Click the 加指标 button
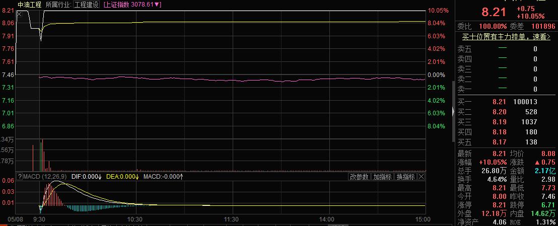 pyautogui.click(x=382, y=177)
